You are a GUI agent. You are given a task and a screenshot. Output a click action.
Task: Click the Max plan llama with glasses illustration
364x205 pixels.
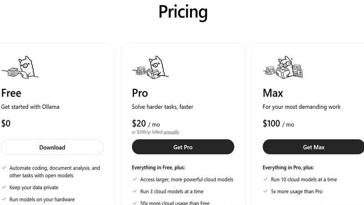pos(283,67)
